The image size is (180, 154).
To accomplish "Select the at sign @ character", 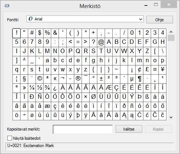I will pyautogui.click(x=101, y=42).
